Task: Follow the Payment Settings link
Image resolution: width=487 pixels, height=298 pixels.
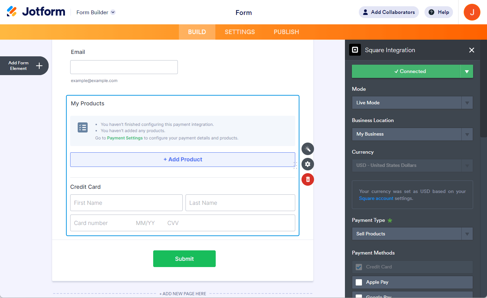Action: point(125,138)
